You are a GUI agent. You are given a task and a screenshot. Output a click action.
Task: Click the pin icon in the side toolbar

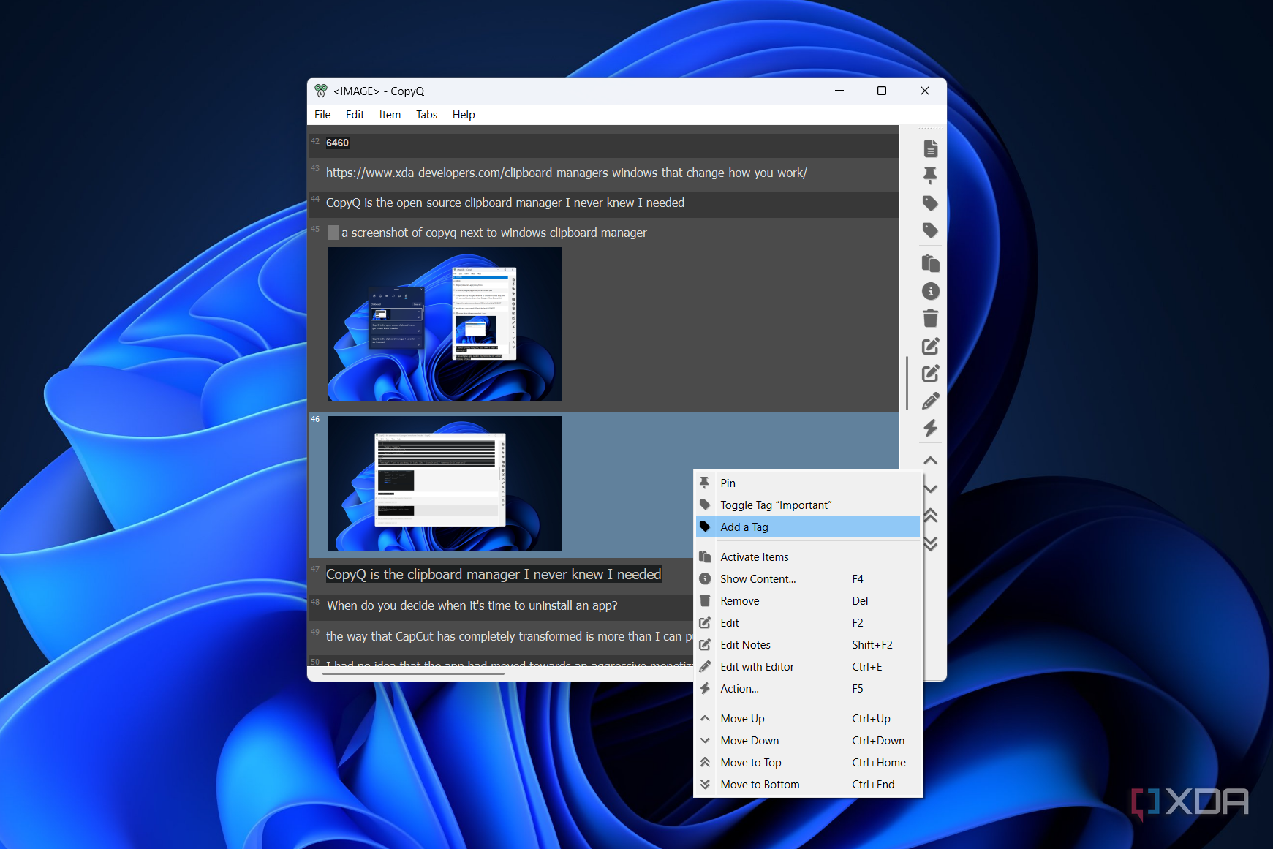[930, 176]
